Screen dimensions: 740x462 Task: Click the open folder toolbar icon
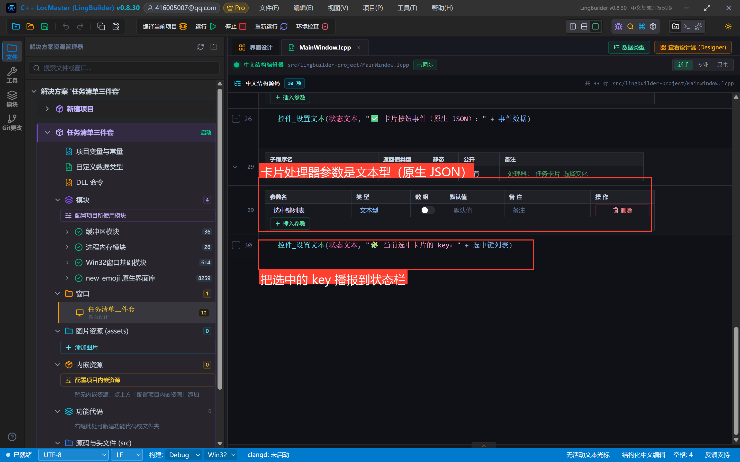[x=30, y=27]
